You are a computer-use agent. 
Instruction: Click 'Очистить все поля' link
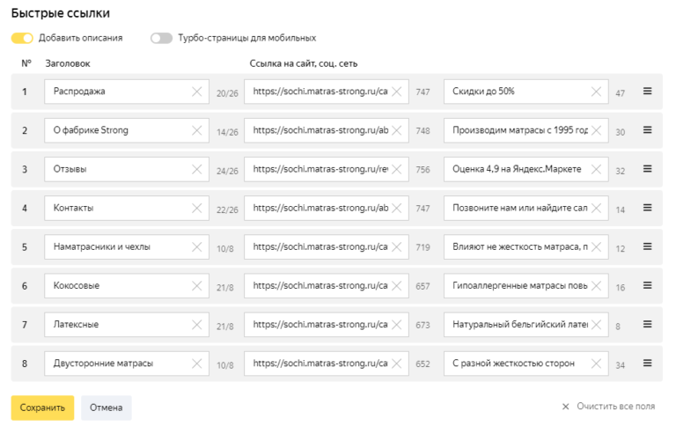(608, 406)
